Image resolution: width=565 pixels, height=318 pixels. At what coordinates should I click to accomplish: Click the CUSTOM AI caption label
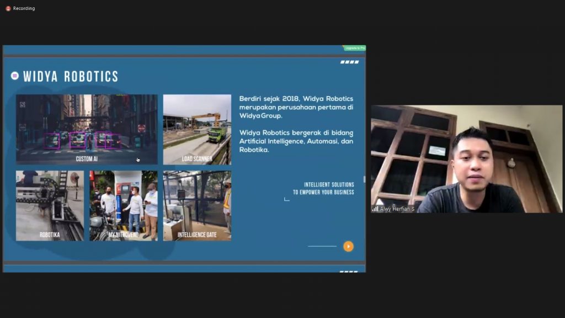click(x=87, y=159)
